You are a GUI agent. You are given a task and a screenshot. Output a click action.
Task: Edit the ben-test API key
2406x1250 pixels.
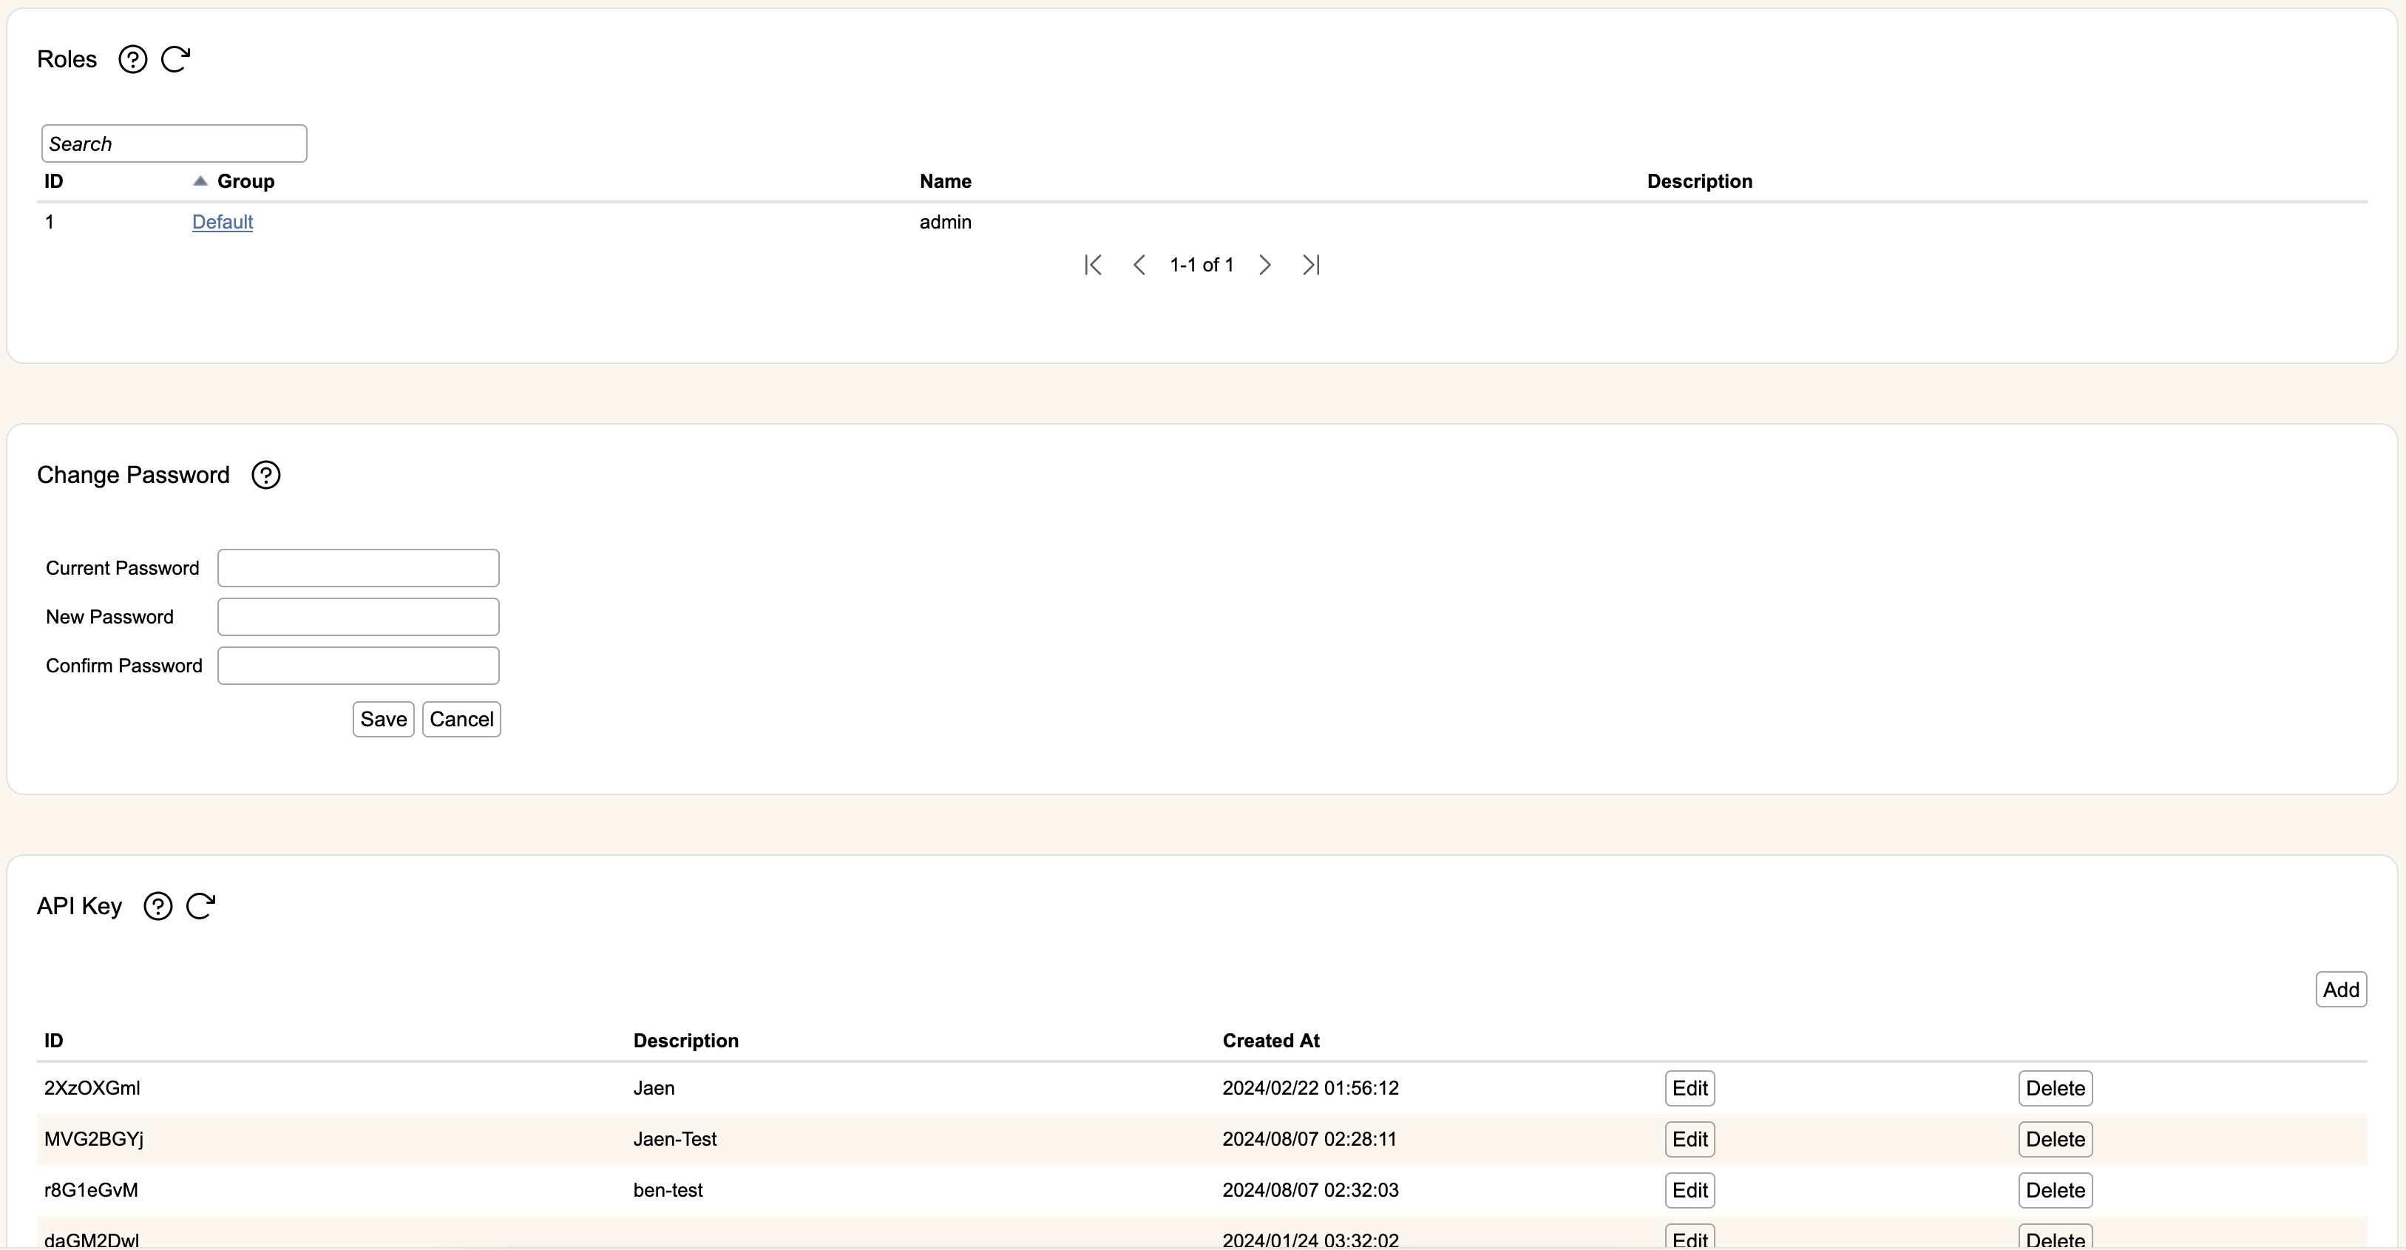click(1690, 1190)
